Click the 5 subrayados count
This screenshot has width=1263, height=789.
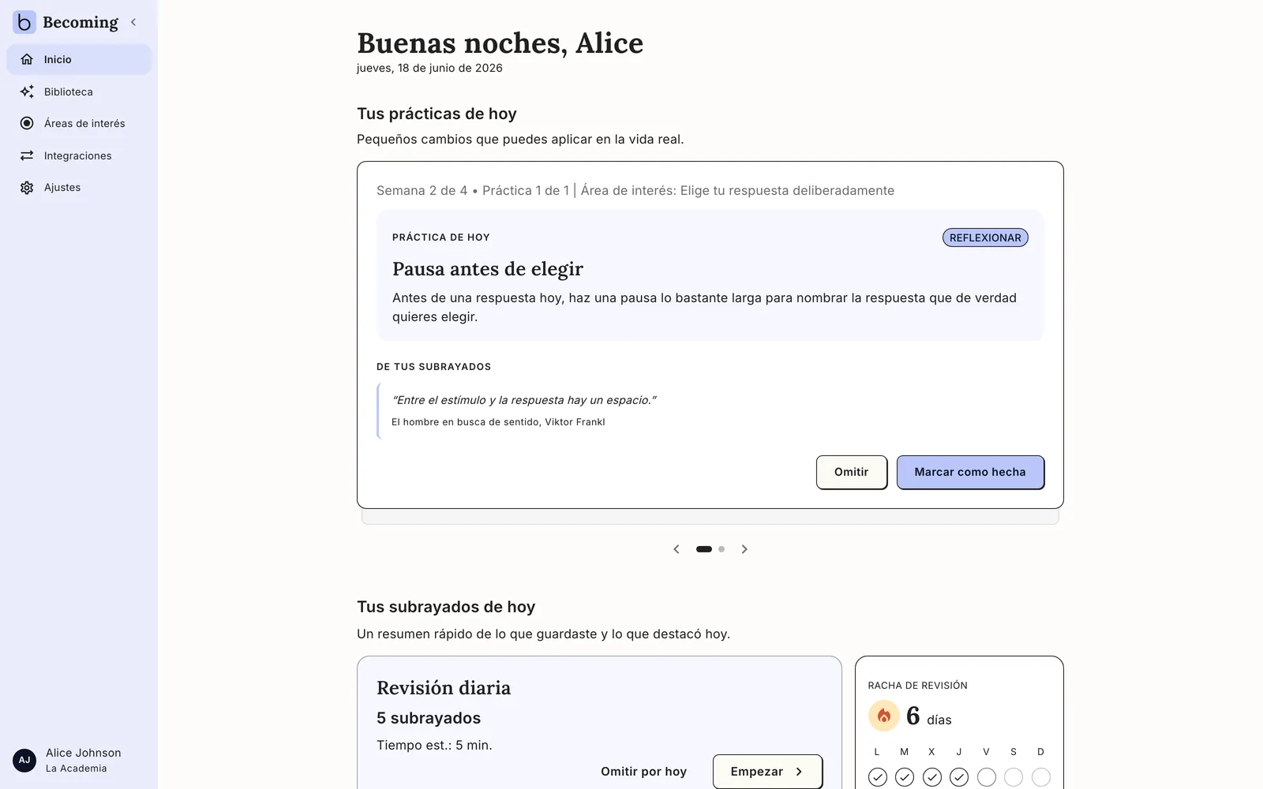(x=429, y=718)
